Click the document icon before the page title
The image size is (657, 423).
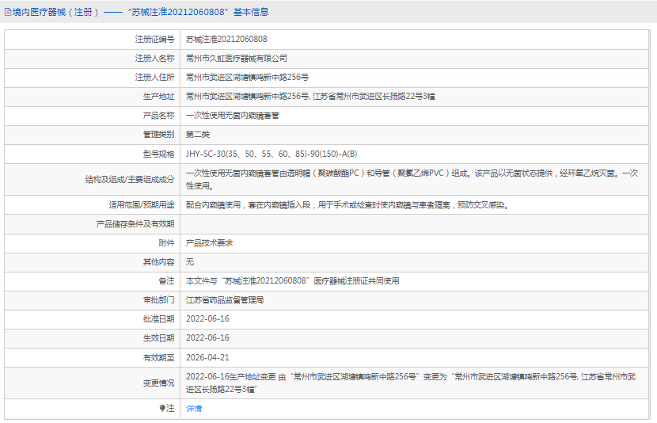(8, 12)
